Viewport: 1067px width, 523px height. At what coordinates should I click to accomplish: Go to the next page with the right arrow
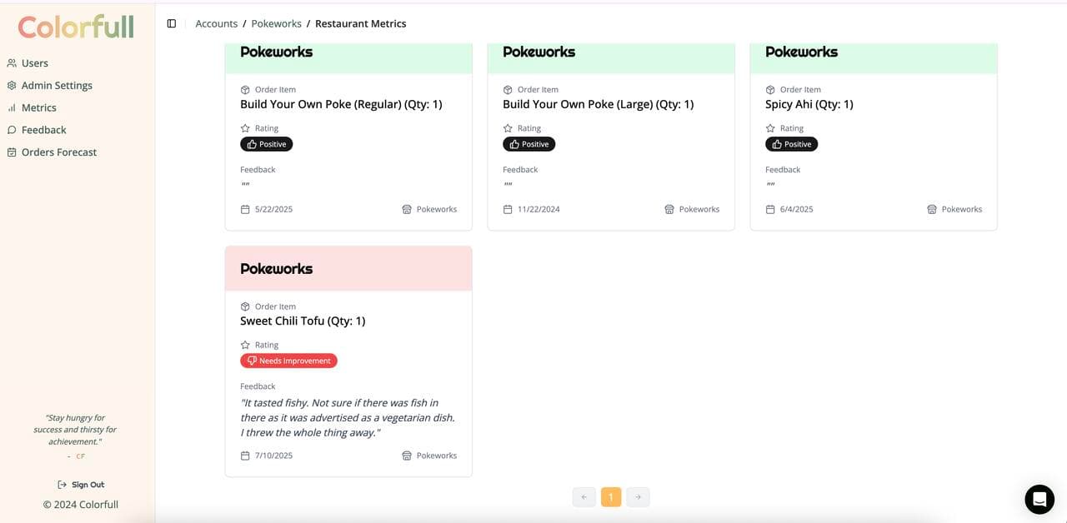click(x=638, y=496)
